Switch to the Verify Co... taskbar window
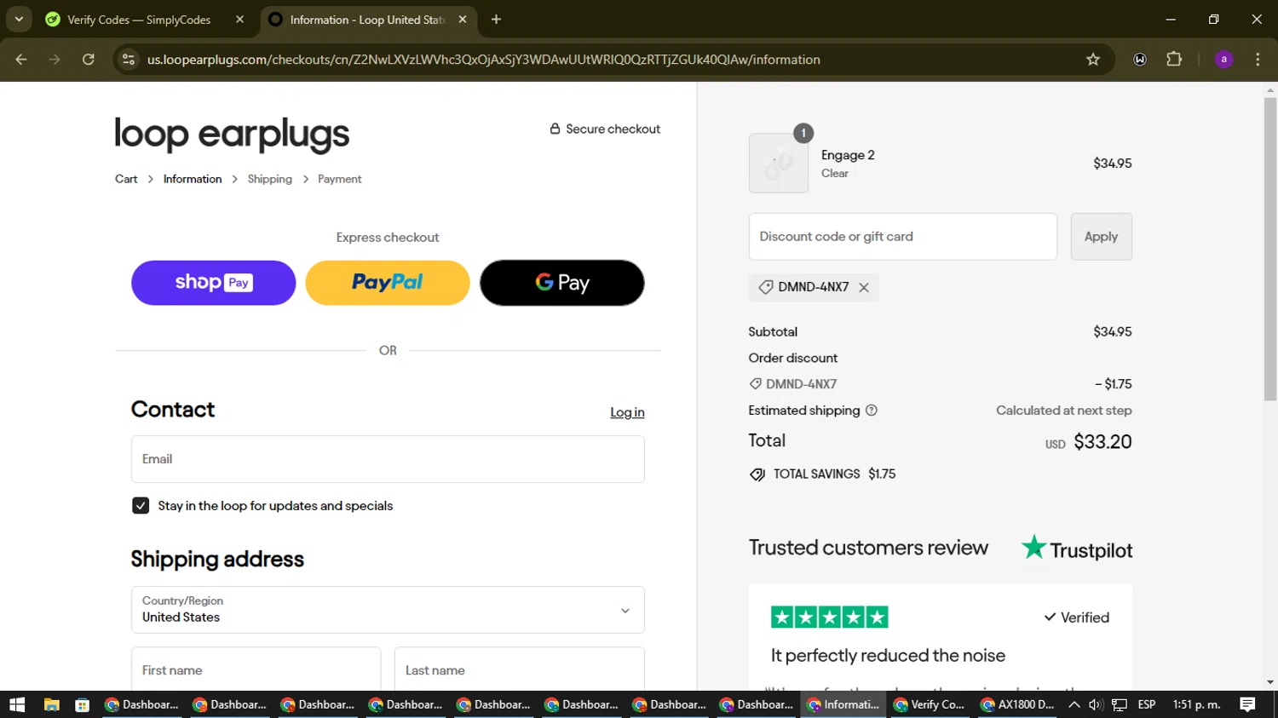 click(930, 704)
